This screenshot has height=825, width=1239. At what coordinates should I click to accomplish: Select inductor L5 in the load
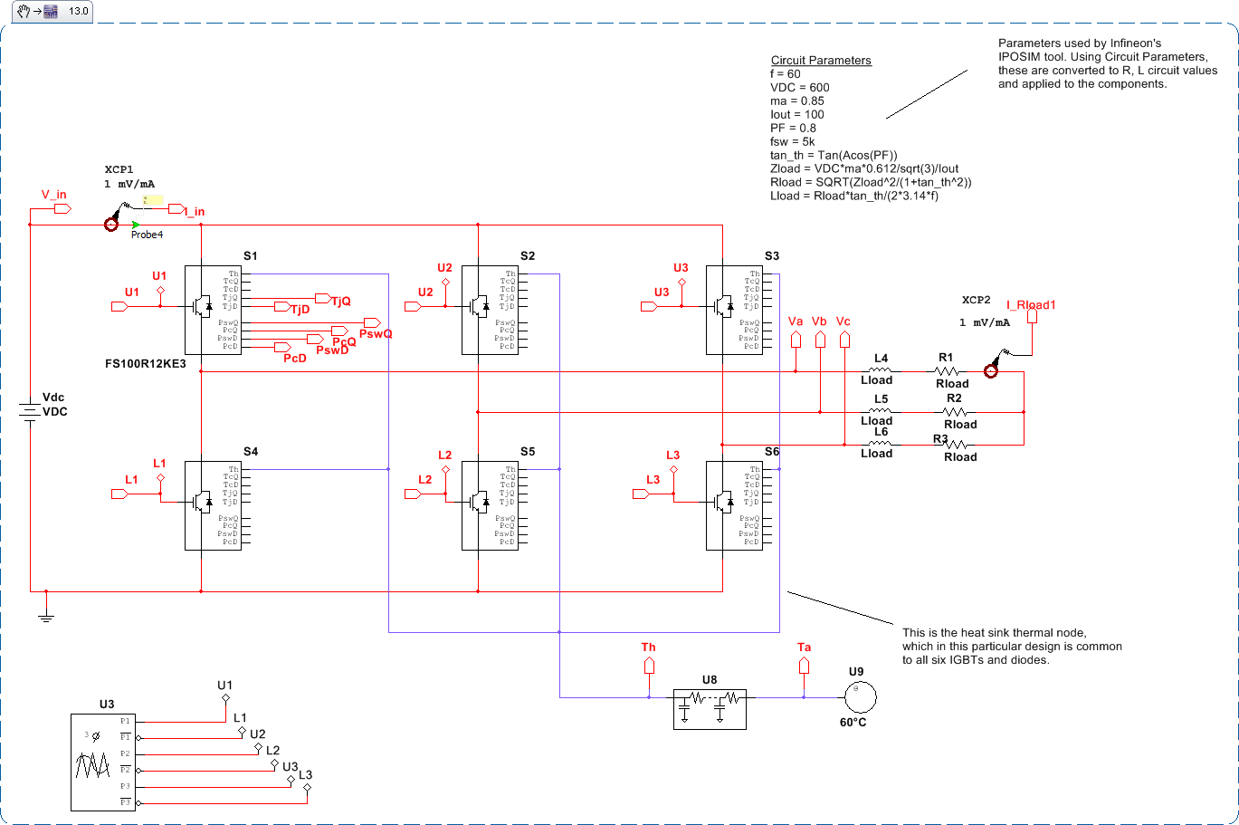click(877, 411)
